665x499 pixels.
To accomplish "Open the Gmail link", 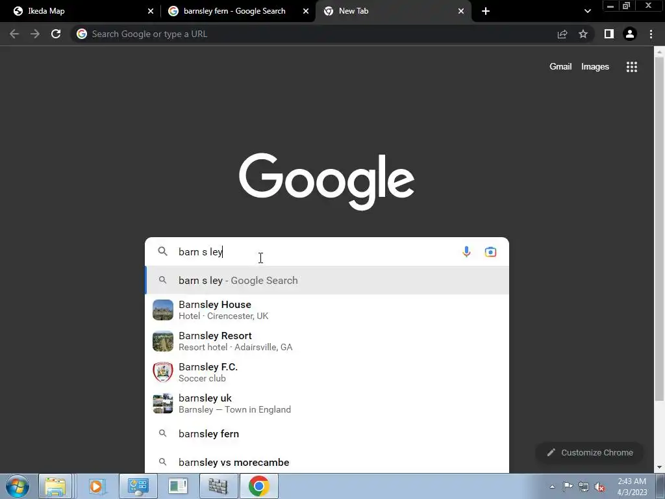I will [x=560, y=67].
